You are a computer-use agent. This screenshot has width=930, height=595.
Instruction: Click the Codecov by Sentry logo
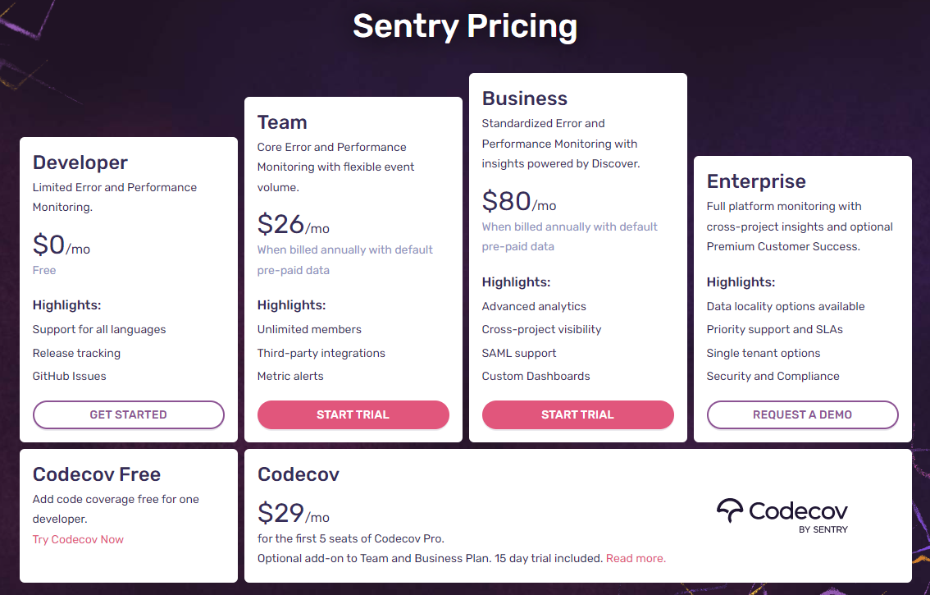(x=782, y=516)
